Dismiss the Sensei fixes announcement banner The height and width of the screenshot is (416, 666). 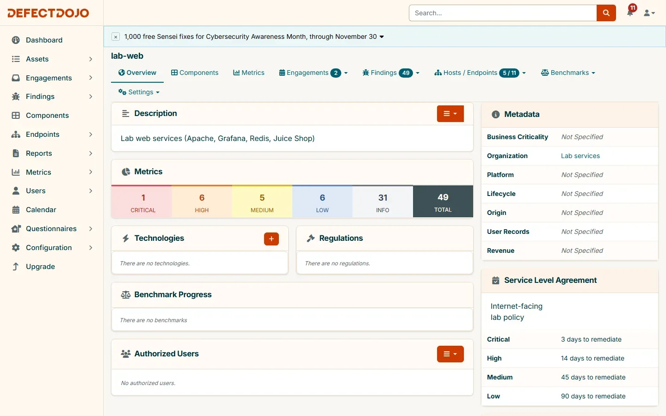point(116,37)
